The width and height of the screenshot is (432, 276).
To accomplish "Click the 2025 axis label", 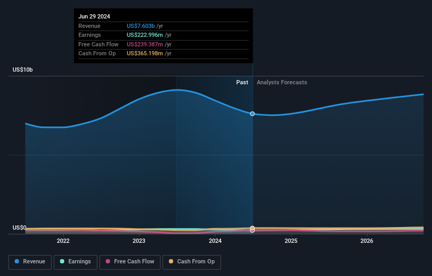I will click(291, 241).
